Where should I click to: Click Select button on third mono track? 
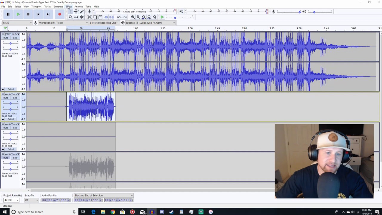11,149
